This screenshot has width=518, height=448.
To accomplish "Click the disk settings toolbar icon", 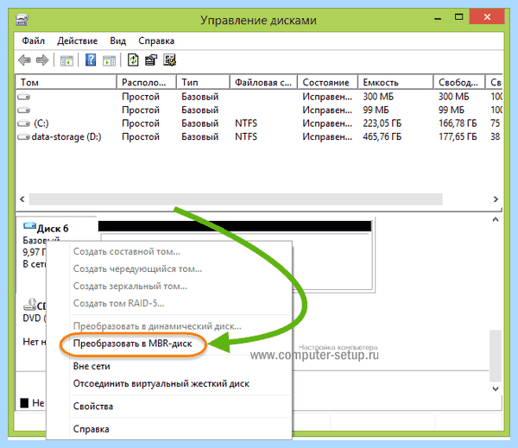I will coord(170,60).
